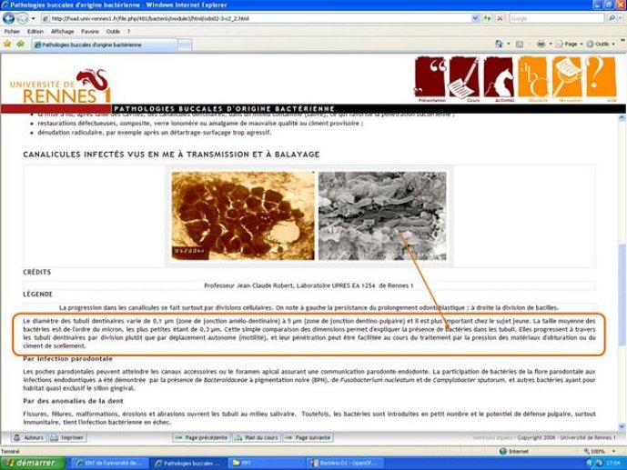
Task: Switch to Pathologies buccales taskbar window
Action: point(188,464)
